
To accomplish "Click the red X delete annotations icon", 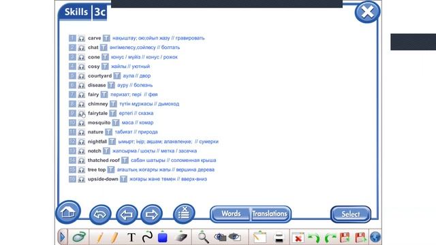I will tap(298, 238).
